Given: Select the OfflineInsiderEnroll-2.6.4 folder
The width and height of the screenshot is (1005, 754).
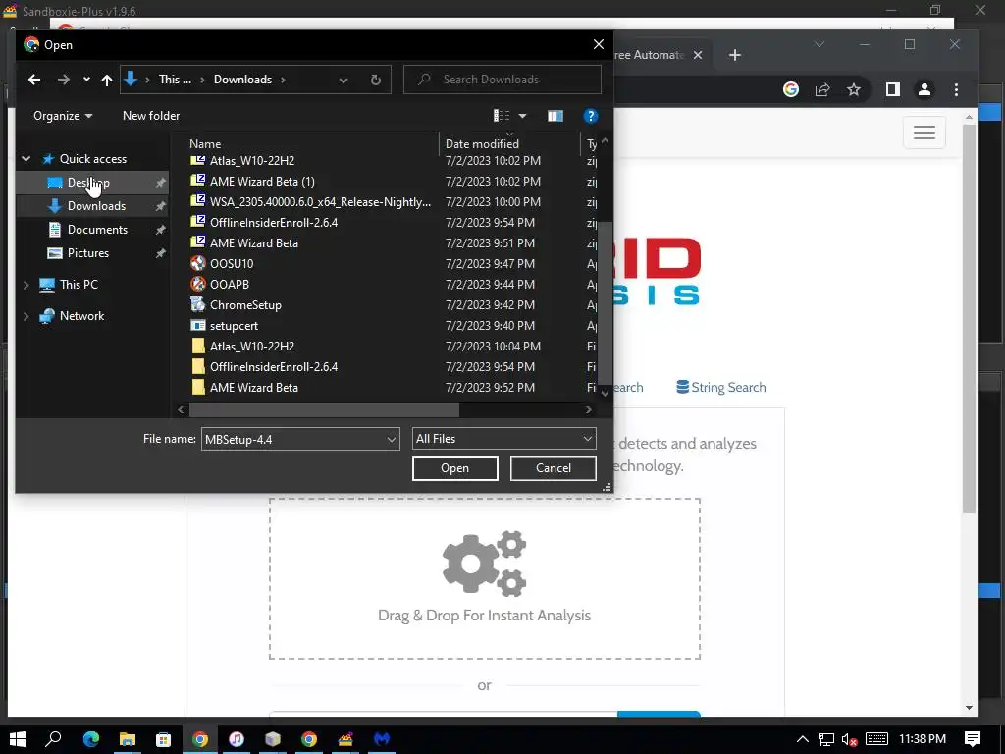Looking at the screenshot, I should [x=274, y=367].
